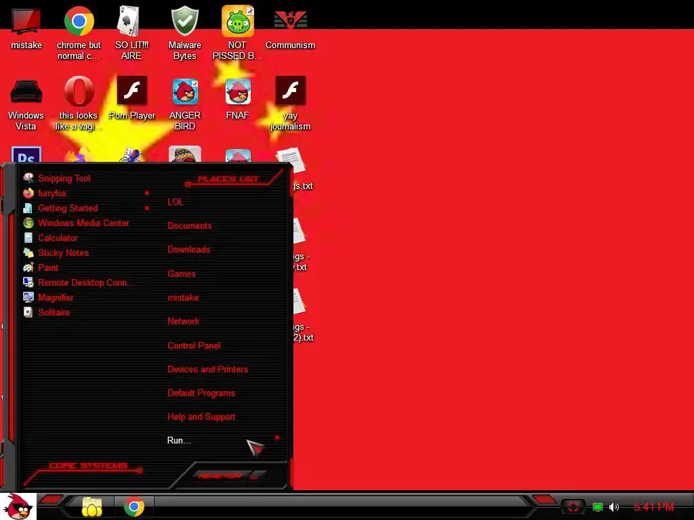Open the LOL user folder link
This screenshot has width=694, height=520.
176,202
